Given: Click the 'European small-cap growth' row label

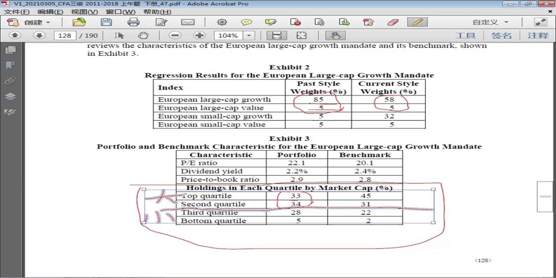Looking at the screenshot, I should [x=215, y=116].
